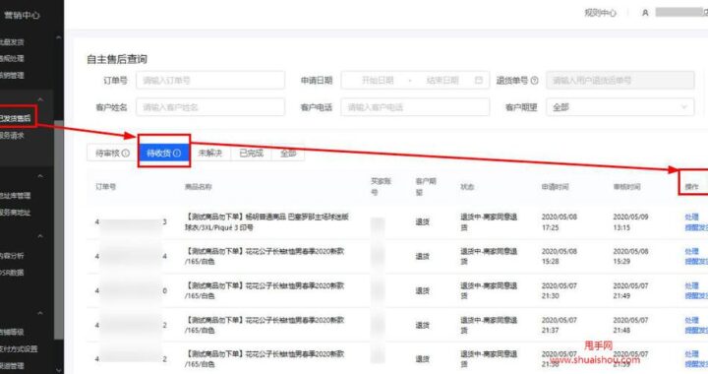Click the 操作 column header
Image resolution: width=708 pixels, height=374 pixels.
691,187
